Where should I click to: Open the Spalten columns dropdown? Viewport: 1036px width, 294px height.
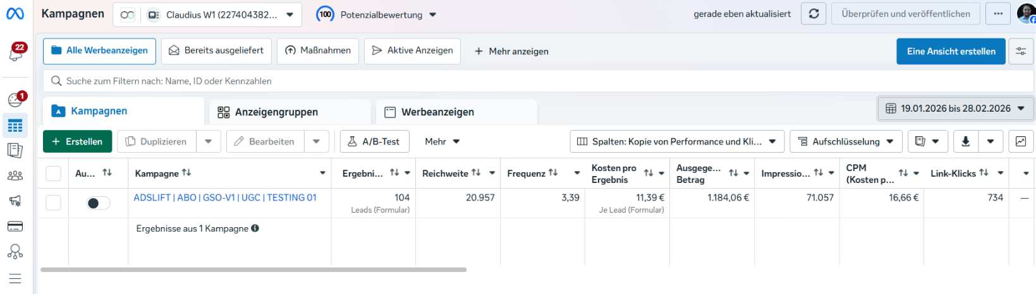tap(677, 141)
